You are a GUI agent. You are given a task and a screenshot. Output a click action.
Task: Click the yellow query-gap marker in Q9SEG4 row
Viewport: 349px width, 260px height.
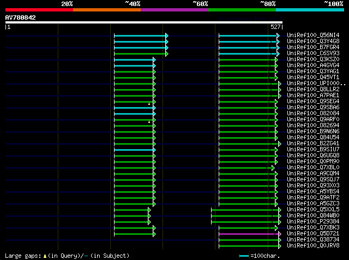149,104
